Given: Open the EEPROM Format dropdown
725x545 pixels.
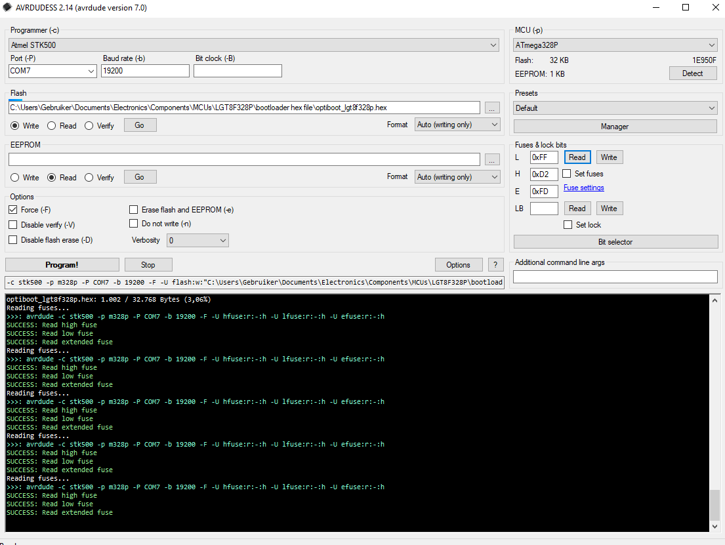Looking at the screenshot, I should [457, 177].
